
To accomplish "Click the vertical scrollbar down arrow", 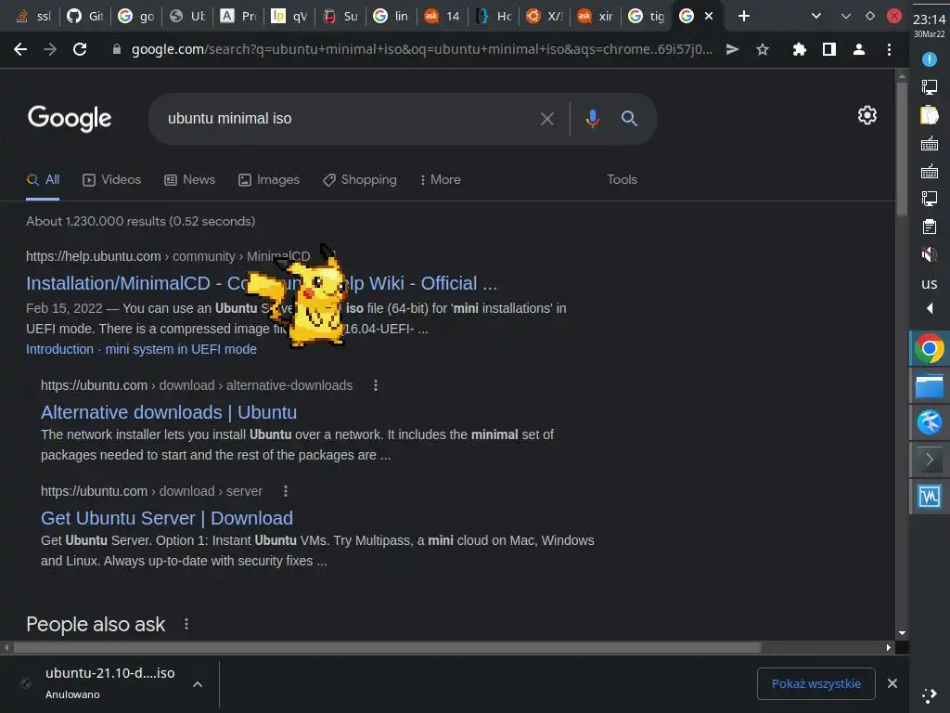I will tap(902, 633).
